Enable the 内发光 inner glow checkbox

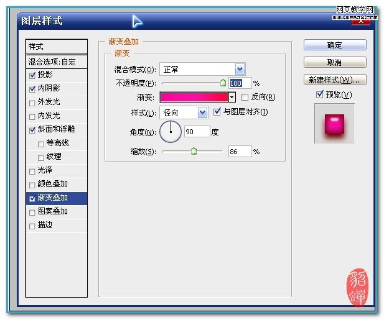tap(32, 117)
